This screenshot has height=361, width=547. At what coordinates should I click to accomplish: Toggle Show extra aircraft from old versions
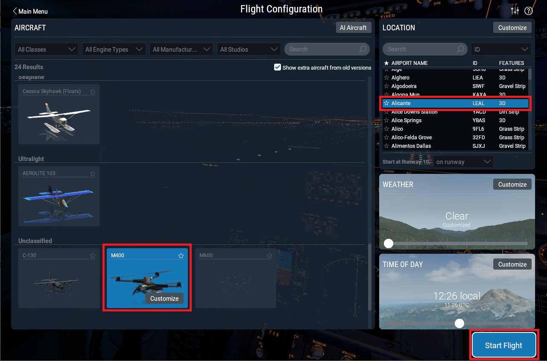[278, 68]
